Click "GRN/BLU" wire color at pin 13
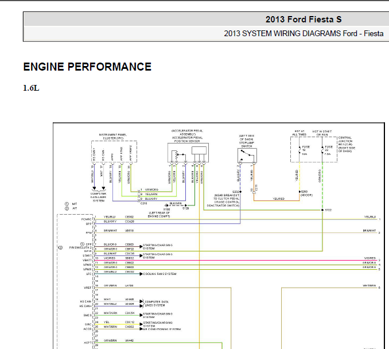Screen dimensions: 389x349 (110, 272)
